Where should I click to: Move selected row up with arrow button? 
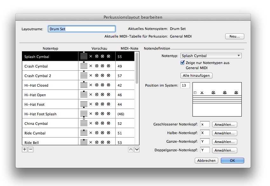coord(131,150)
